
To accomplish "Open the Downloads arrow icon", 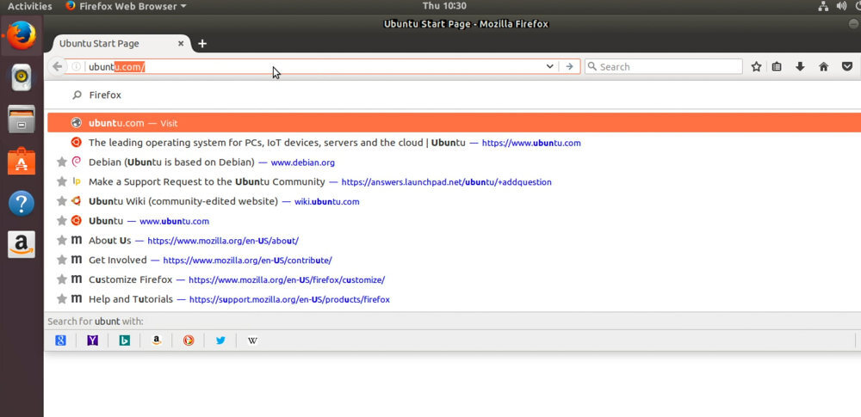I will tap(800, 66).
